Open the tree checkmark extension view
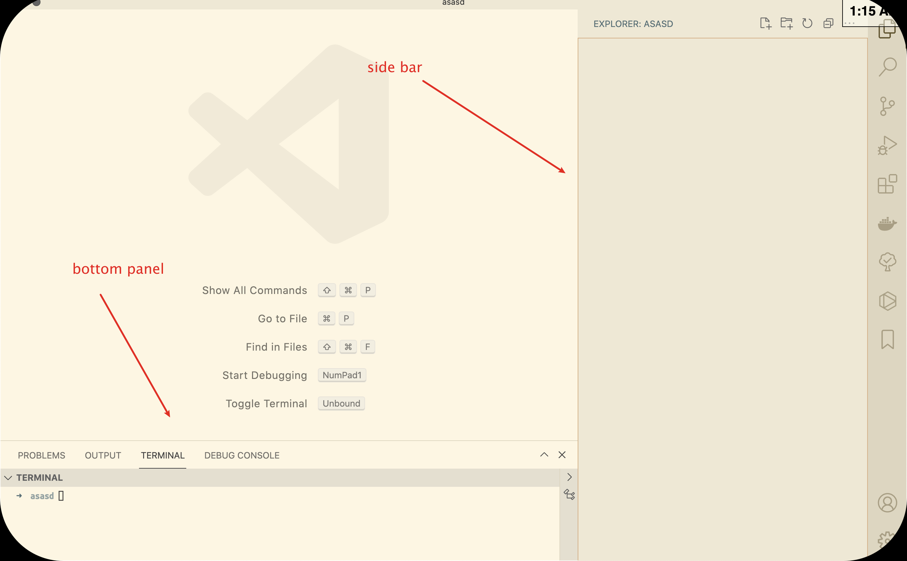 (887, 262)
